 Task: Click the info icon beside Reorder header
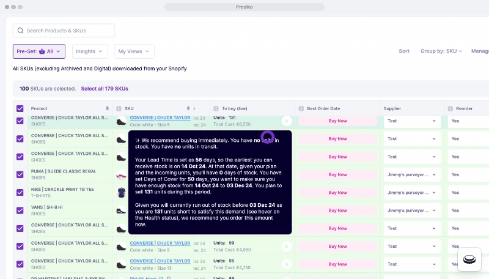(x=450, y=109)
